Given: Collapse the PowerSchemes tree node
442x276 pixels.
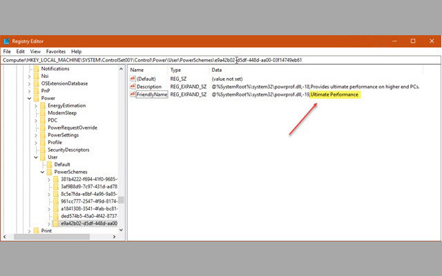Looking at the screenshot, I should (43, 172).
